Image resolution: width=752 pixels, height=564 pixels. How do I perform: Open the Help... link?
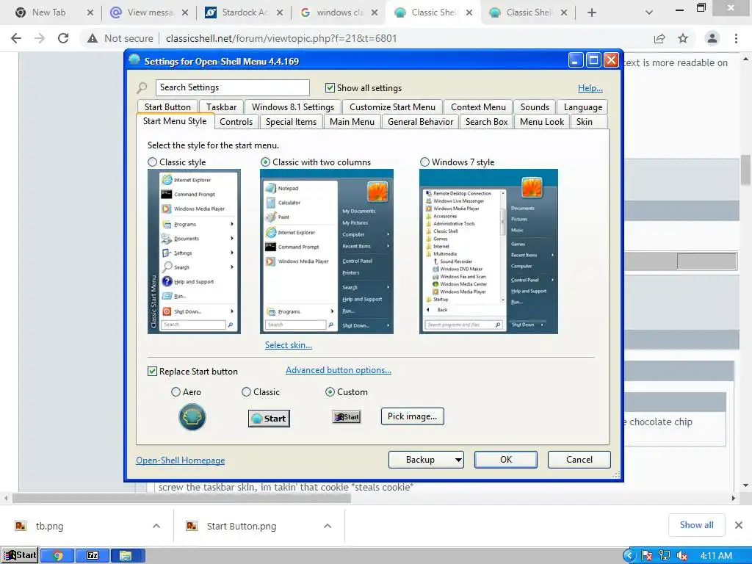590,88
